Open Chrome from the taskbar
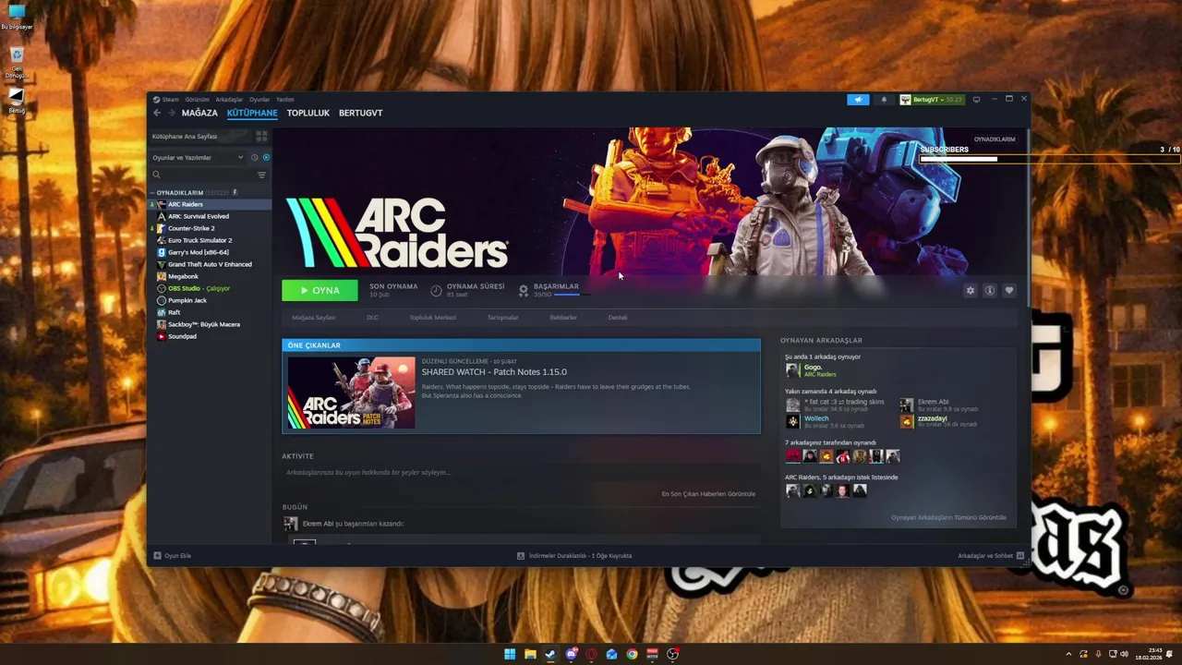Image resolution: width=1182 pixels, height=665 pixels. pyautogui.click(x=632, y=654)
